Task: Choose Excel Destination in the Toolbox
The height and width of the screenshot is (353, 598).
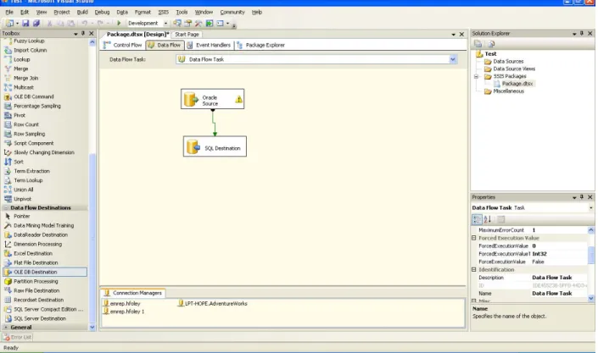Action: click(x=33, y=253)
